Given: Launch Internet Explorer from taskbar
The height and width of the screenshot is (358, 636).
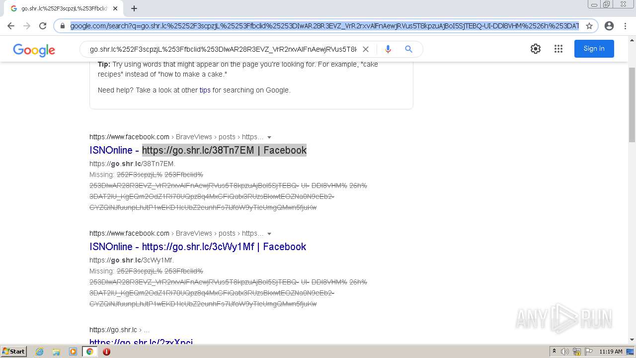Looking at the screenshot, I should (39, 352).
